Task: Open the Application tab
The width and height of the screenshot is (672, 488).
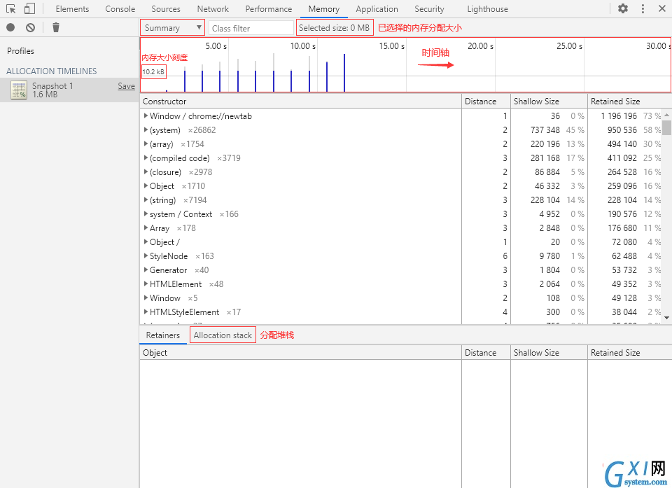Action: [377, 9]
